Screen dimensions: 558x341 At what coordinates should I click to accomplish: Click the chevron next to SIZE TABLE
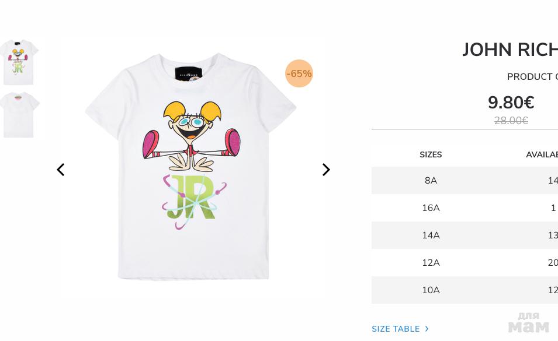point(427,329)
